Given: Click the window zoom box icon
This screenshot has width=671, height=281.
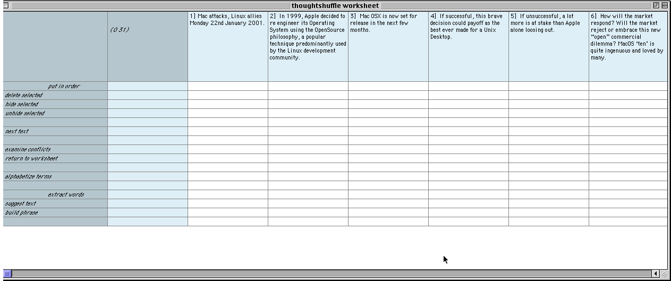Looking at the screenshot, I should pos(656,5).
